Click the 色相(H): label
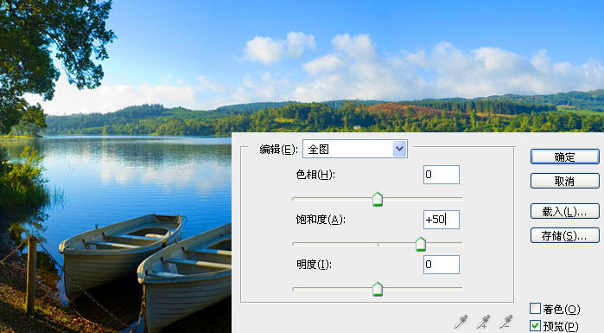 [x=315, y=175]
